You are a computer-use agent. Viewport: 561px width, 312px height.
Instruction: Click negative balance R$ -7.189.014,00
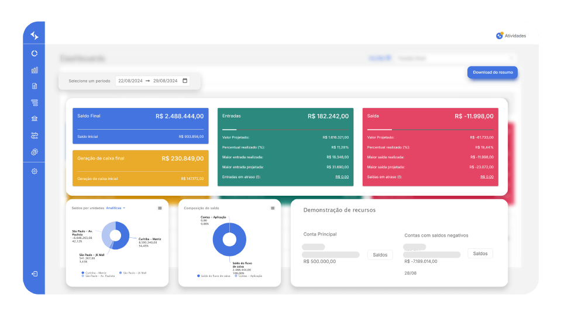coord(421,262)
